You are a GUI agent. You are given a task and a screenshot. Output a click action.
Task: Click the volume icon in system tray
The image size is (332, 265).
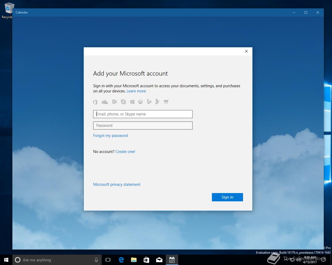pos(299,260)
